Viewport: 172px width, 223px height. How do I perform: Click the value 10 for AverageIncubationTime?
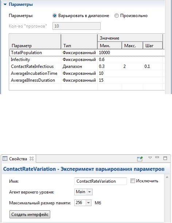(x=101, y=73)
